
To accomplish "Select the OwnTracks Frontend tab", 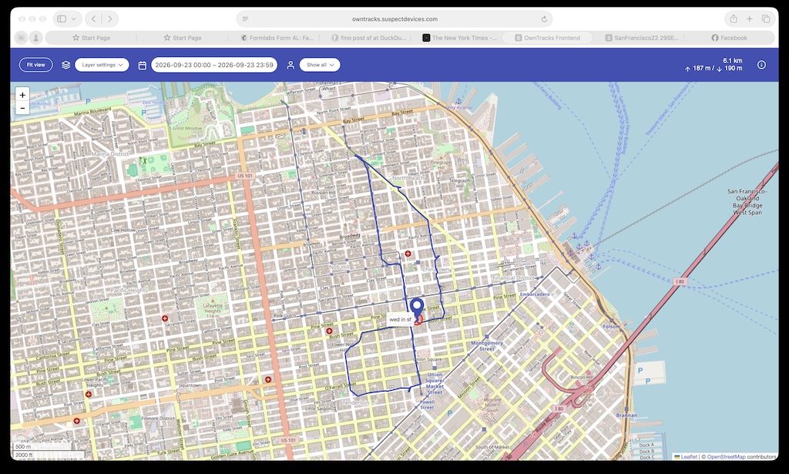I will click(548, 38).
